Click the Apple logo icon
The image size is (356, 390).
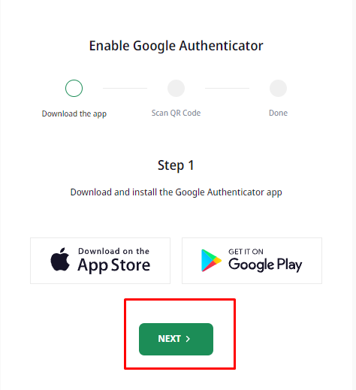click(x=60, y=259)
